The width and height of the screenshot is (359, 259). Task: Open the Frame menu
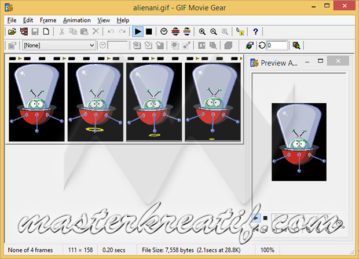click(x=48, y=20)
